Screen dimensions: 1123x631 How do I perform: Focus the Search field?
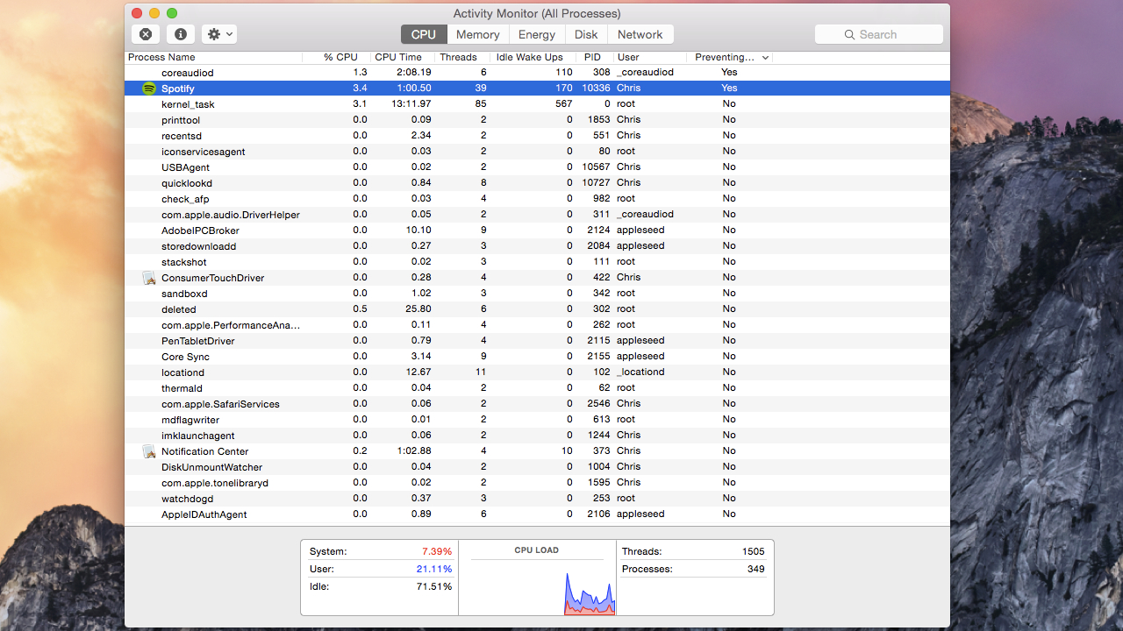[879, 34]
